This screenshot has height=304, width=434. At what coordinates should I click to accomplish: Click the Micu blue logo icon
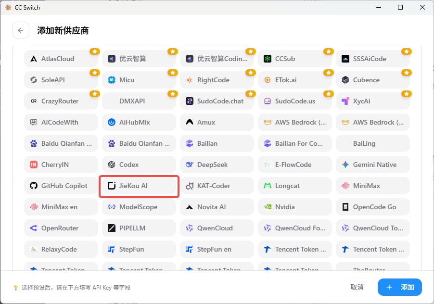click(x=112, y=80)
